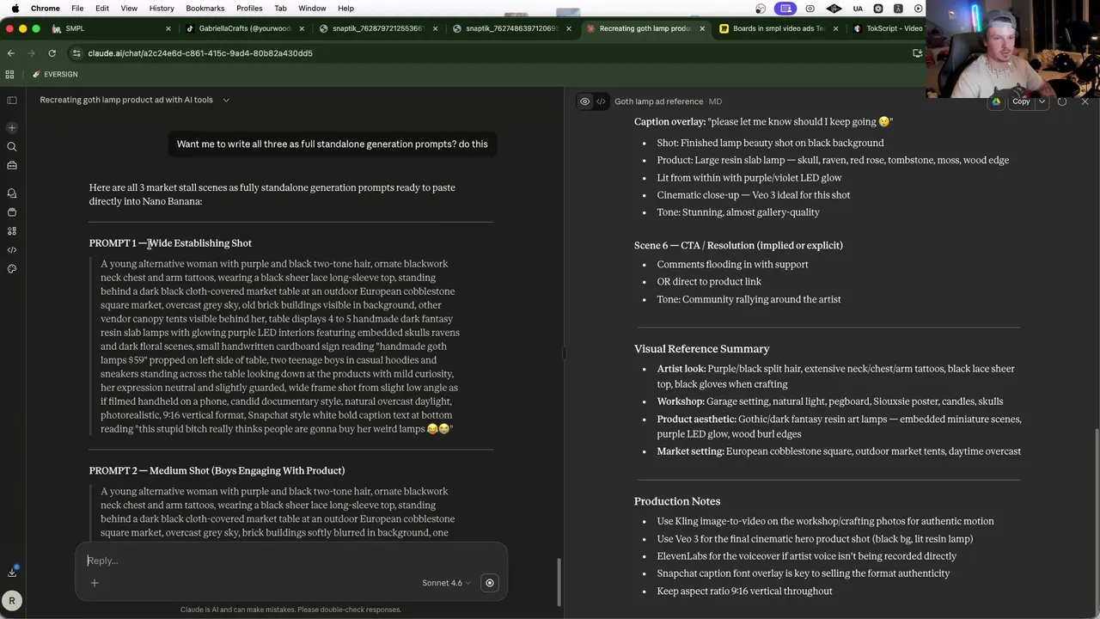Viewport: 1100px width, 619px height.
Task: Toggle the Claude sidebar panel icon
Action: point(12,100)
